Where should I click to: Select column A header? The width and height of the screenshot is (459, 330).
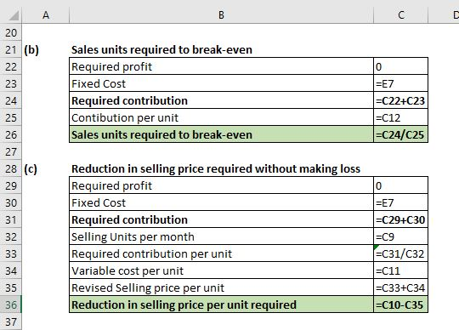[x=46, y=15]
